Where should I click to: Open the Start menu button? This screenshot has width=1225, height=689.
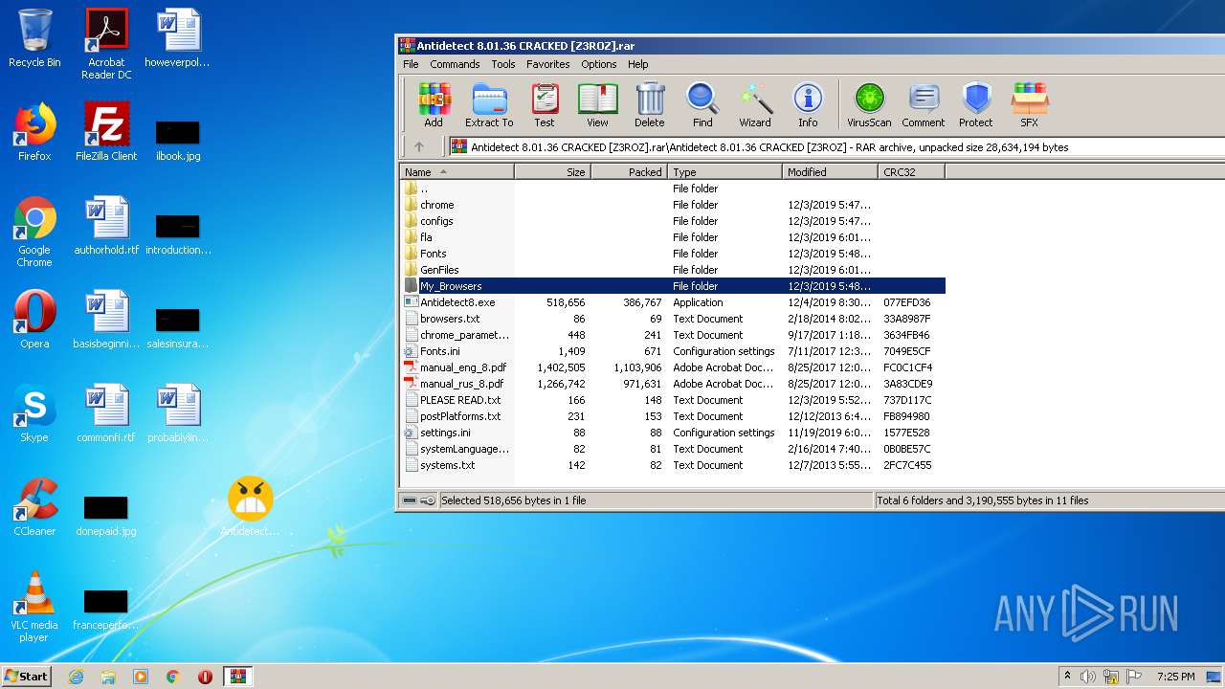pyautogui.click(x=26, y=677)
